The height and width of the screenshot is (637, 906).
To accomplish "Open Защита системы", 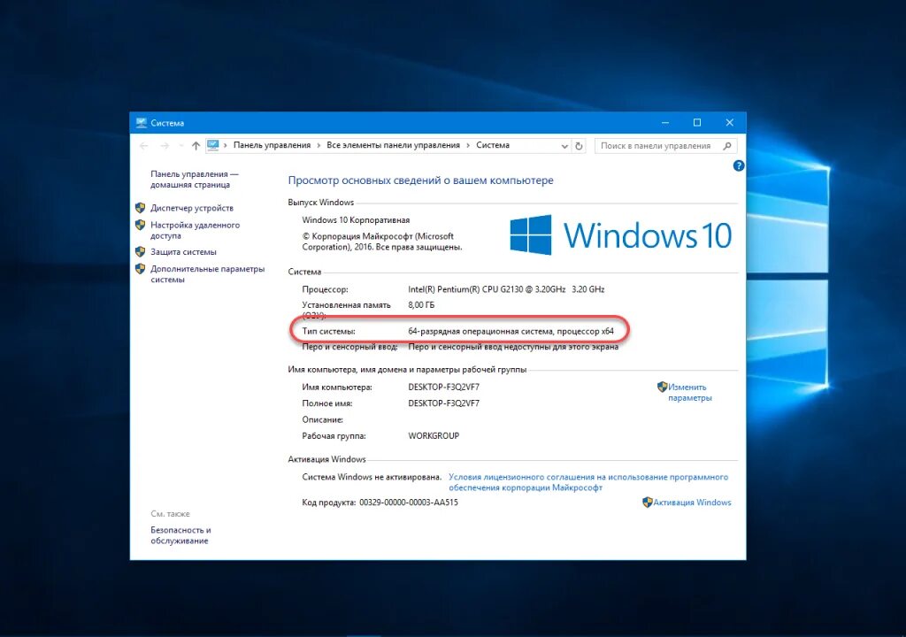I will tap(183, 251).
